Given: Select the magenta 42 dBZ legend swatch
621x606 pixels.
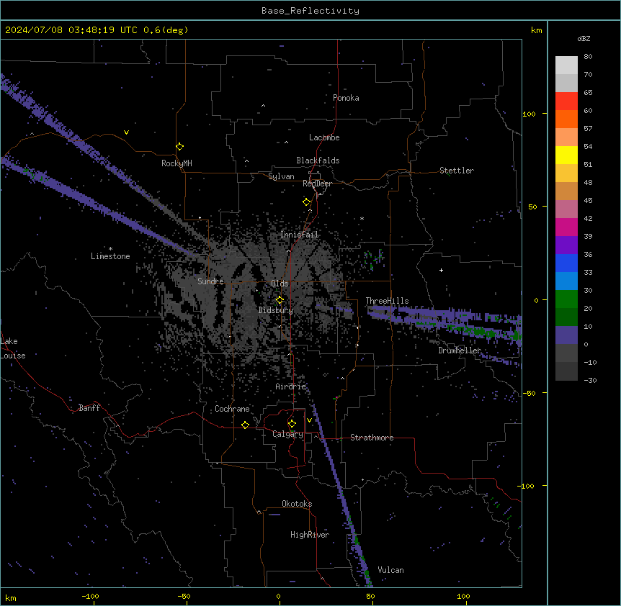Looking at the screenshot, I should pos(566,227).
